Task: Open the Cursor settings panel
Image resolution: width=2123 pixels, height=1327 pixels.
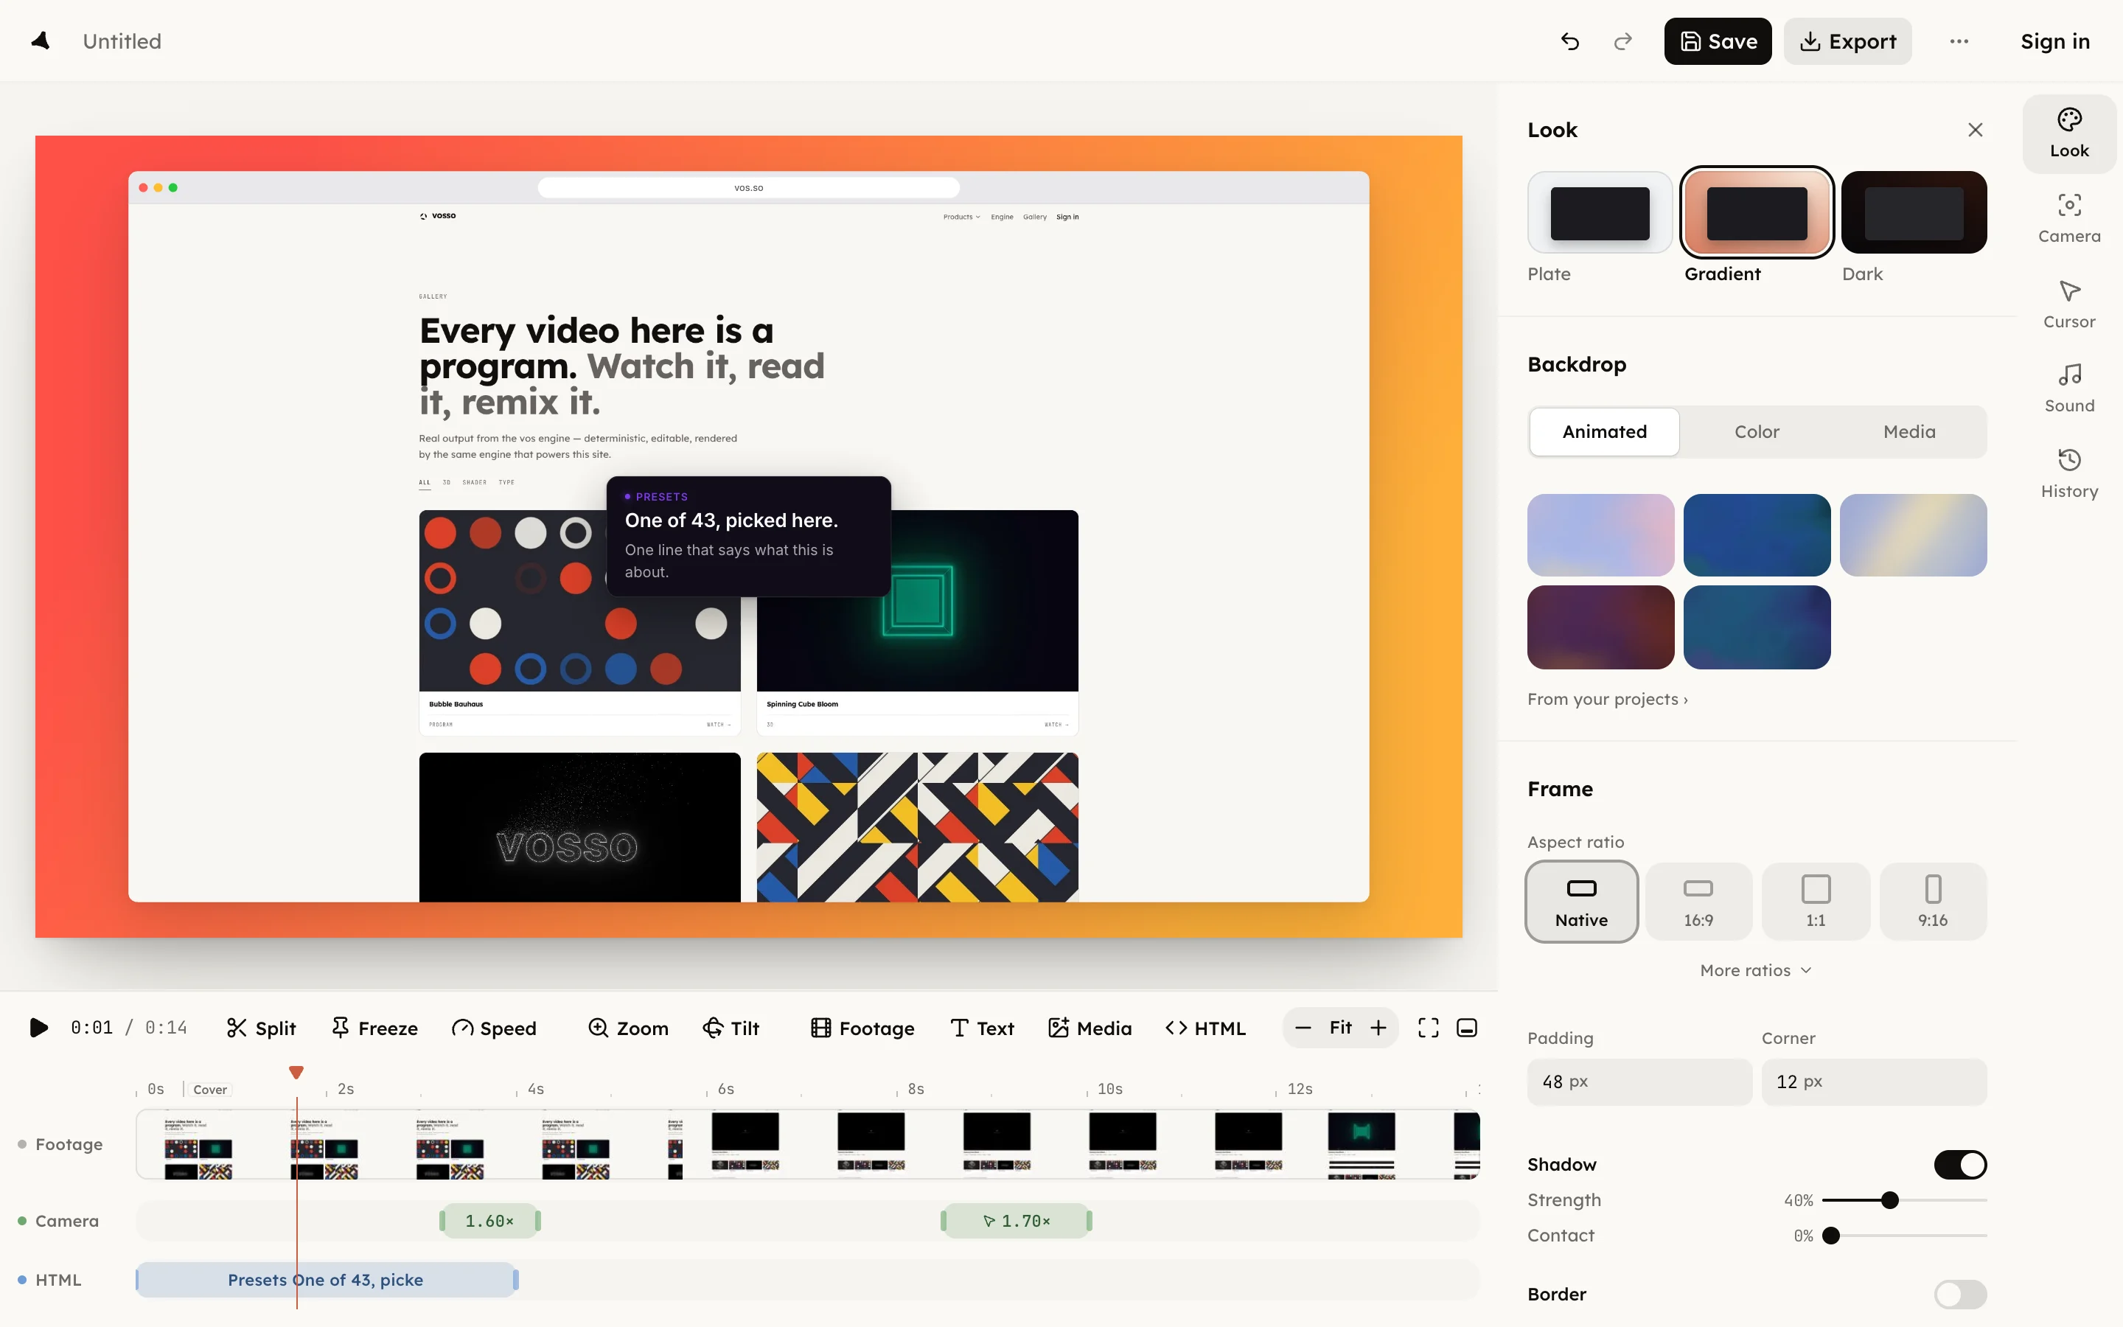Action: [2068, 304]
